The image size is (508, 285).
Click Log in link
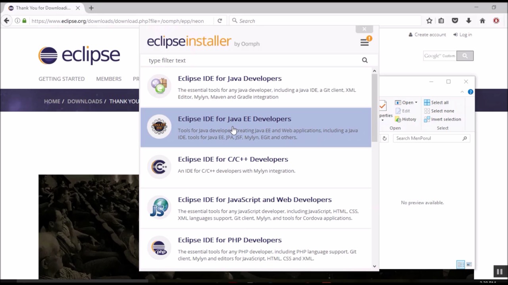coord(463,34)
